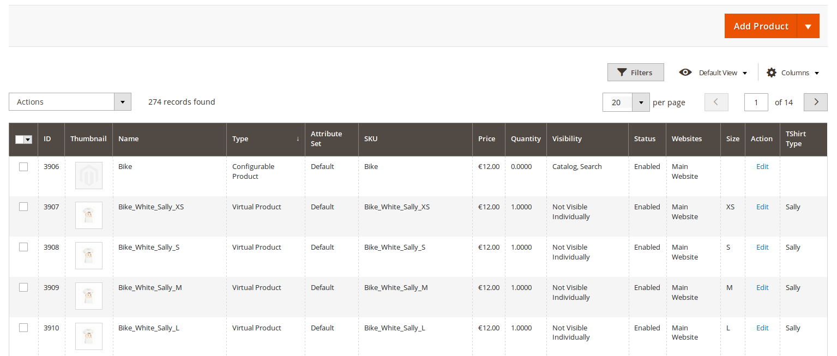The height and width of the screenshot is (356, 837).
Task: Click the Add Product button
Action: point(760,26)
